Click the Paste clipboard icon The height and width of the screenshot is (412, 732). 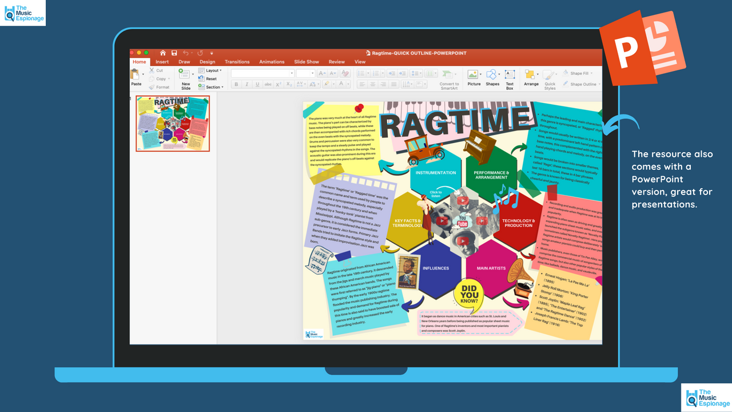click(136, 74)
